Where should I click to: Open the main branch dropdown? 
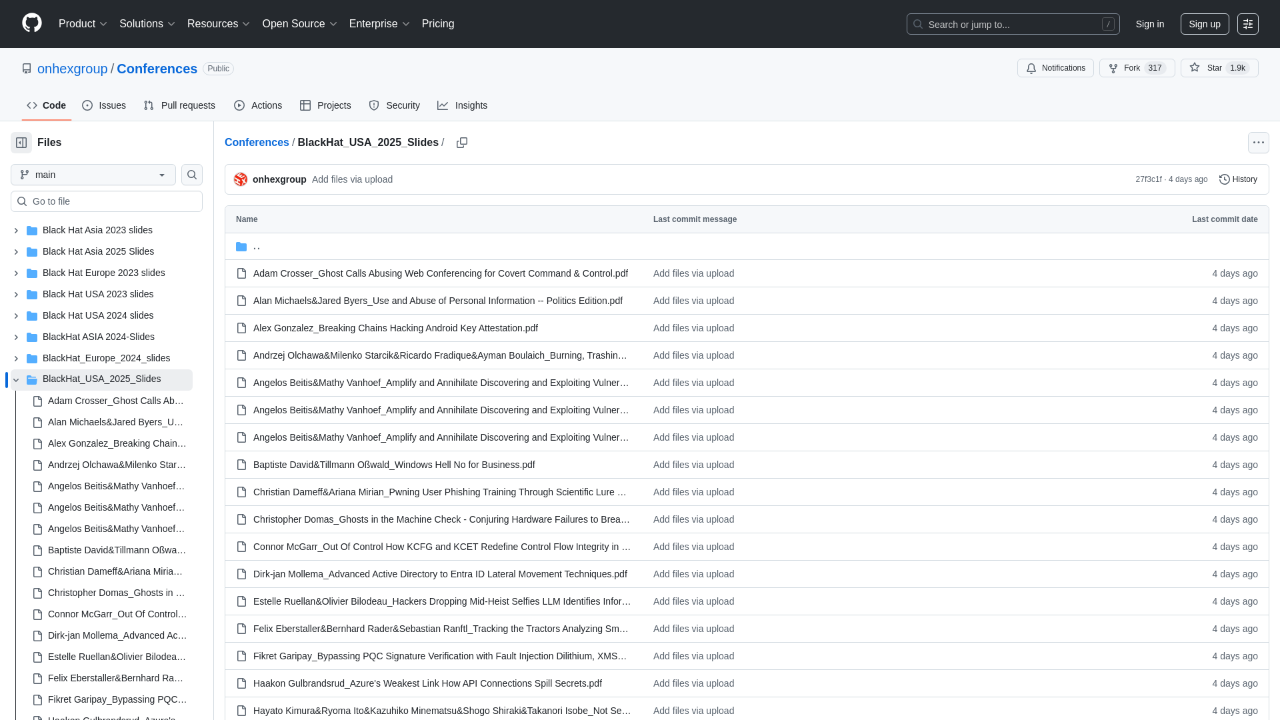tap(93, 175)
